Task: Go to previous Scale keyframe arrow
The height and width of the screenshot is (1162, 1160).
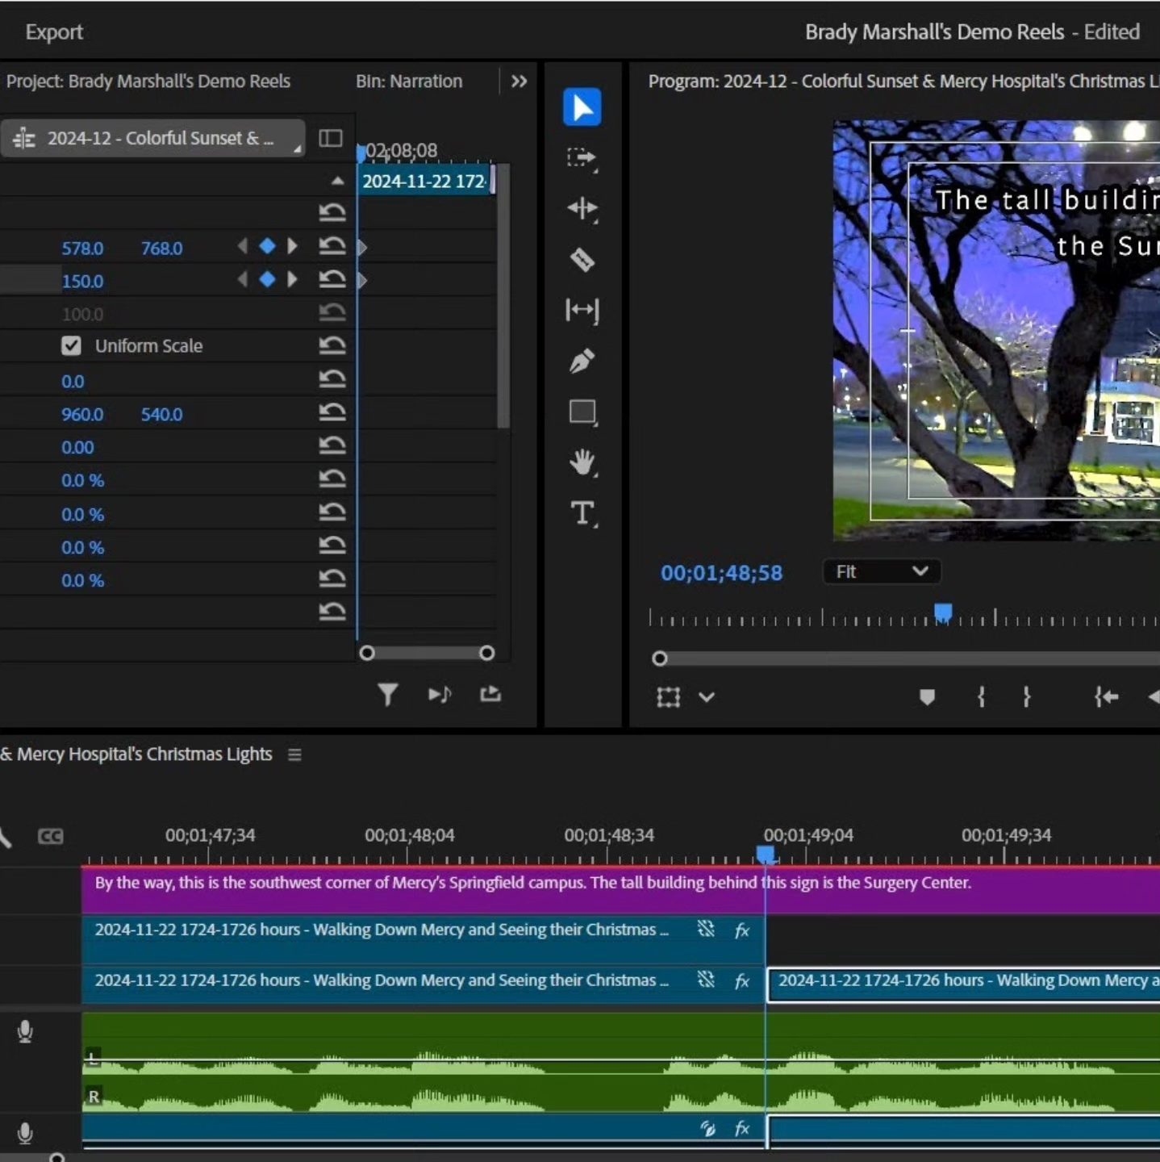Action: tap(242, 279)
